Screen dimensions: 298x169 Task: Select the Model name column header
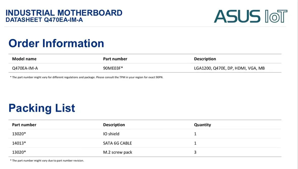[x=24, y=59]
